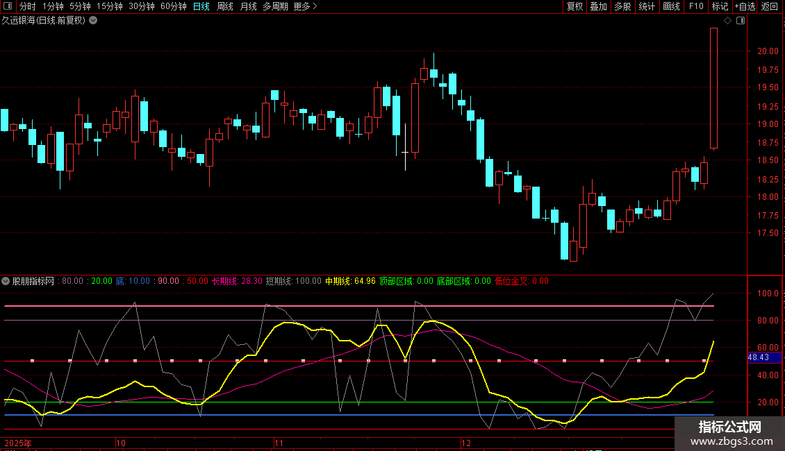This screenshot has height=451, width=785.
Task: Click the 标记 mark button
Action: (720, 6)
